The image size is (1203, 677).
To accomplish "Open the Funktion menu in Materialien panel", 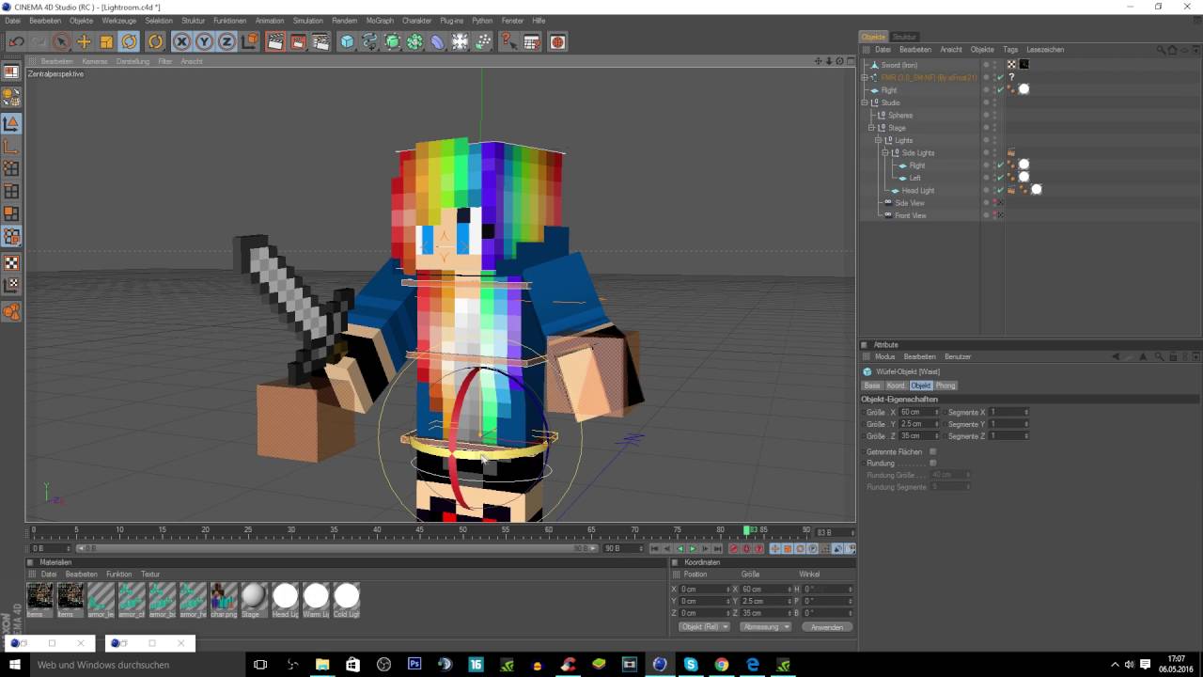I will 118,574.
